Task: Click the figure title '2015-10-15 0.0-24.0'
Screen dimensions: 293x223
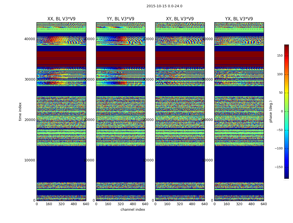Action: 164,6
